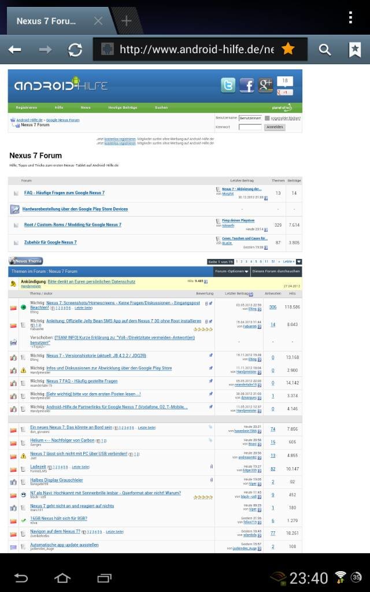This screenshot has width=370, height=592.
Task: Click the 306 replies count
Action: (x=273, y=308)
